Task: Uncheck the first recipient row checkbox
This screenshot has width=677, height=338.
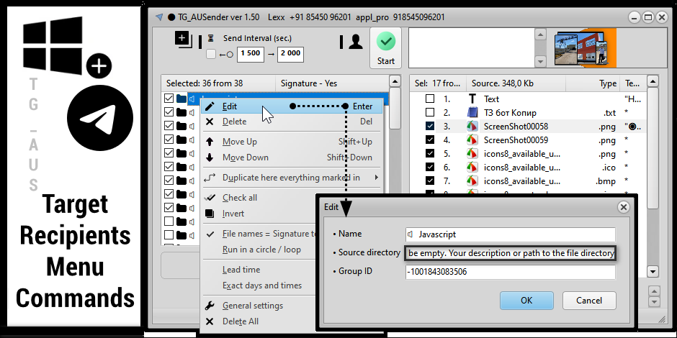Action: (x=169, y=99)
